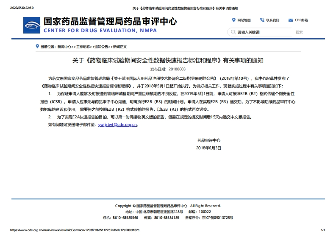Click footer address 北京市朝阳区建国路128号
The width and height of the screenshot is (336, 238).
pyautogui.click(x=163, y=212)
